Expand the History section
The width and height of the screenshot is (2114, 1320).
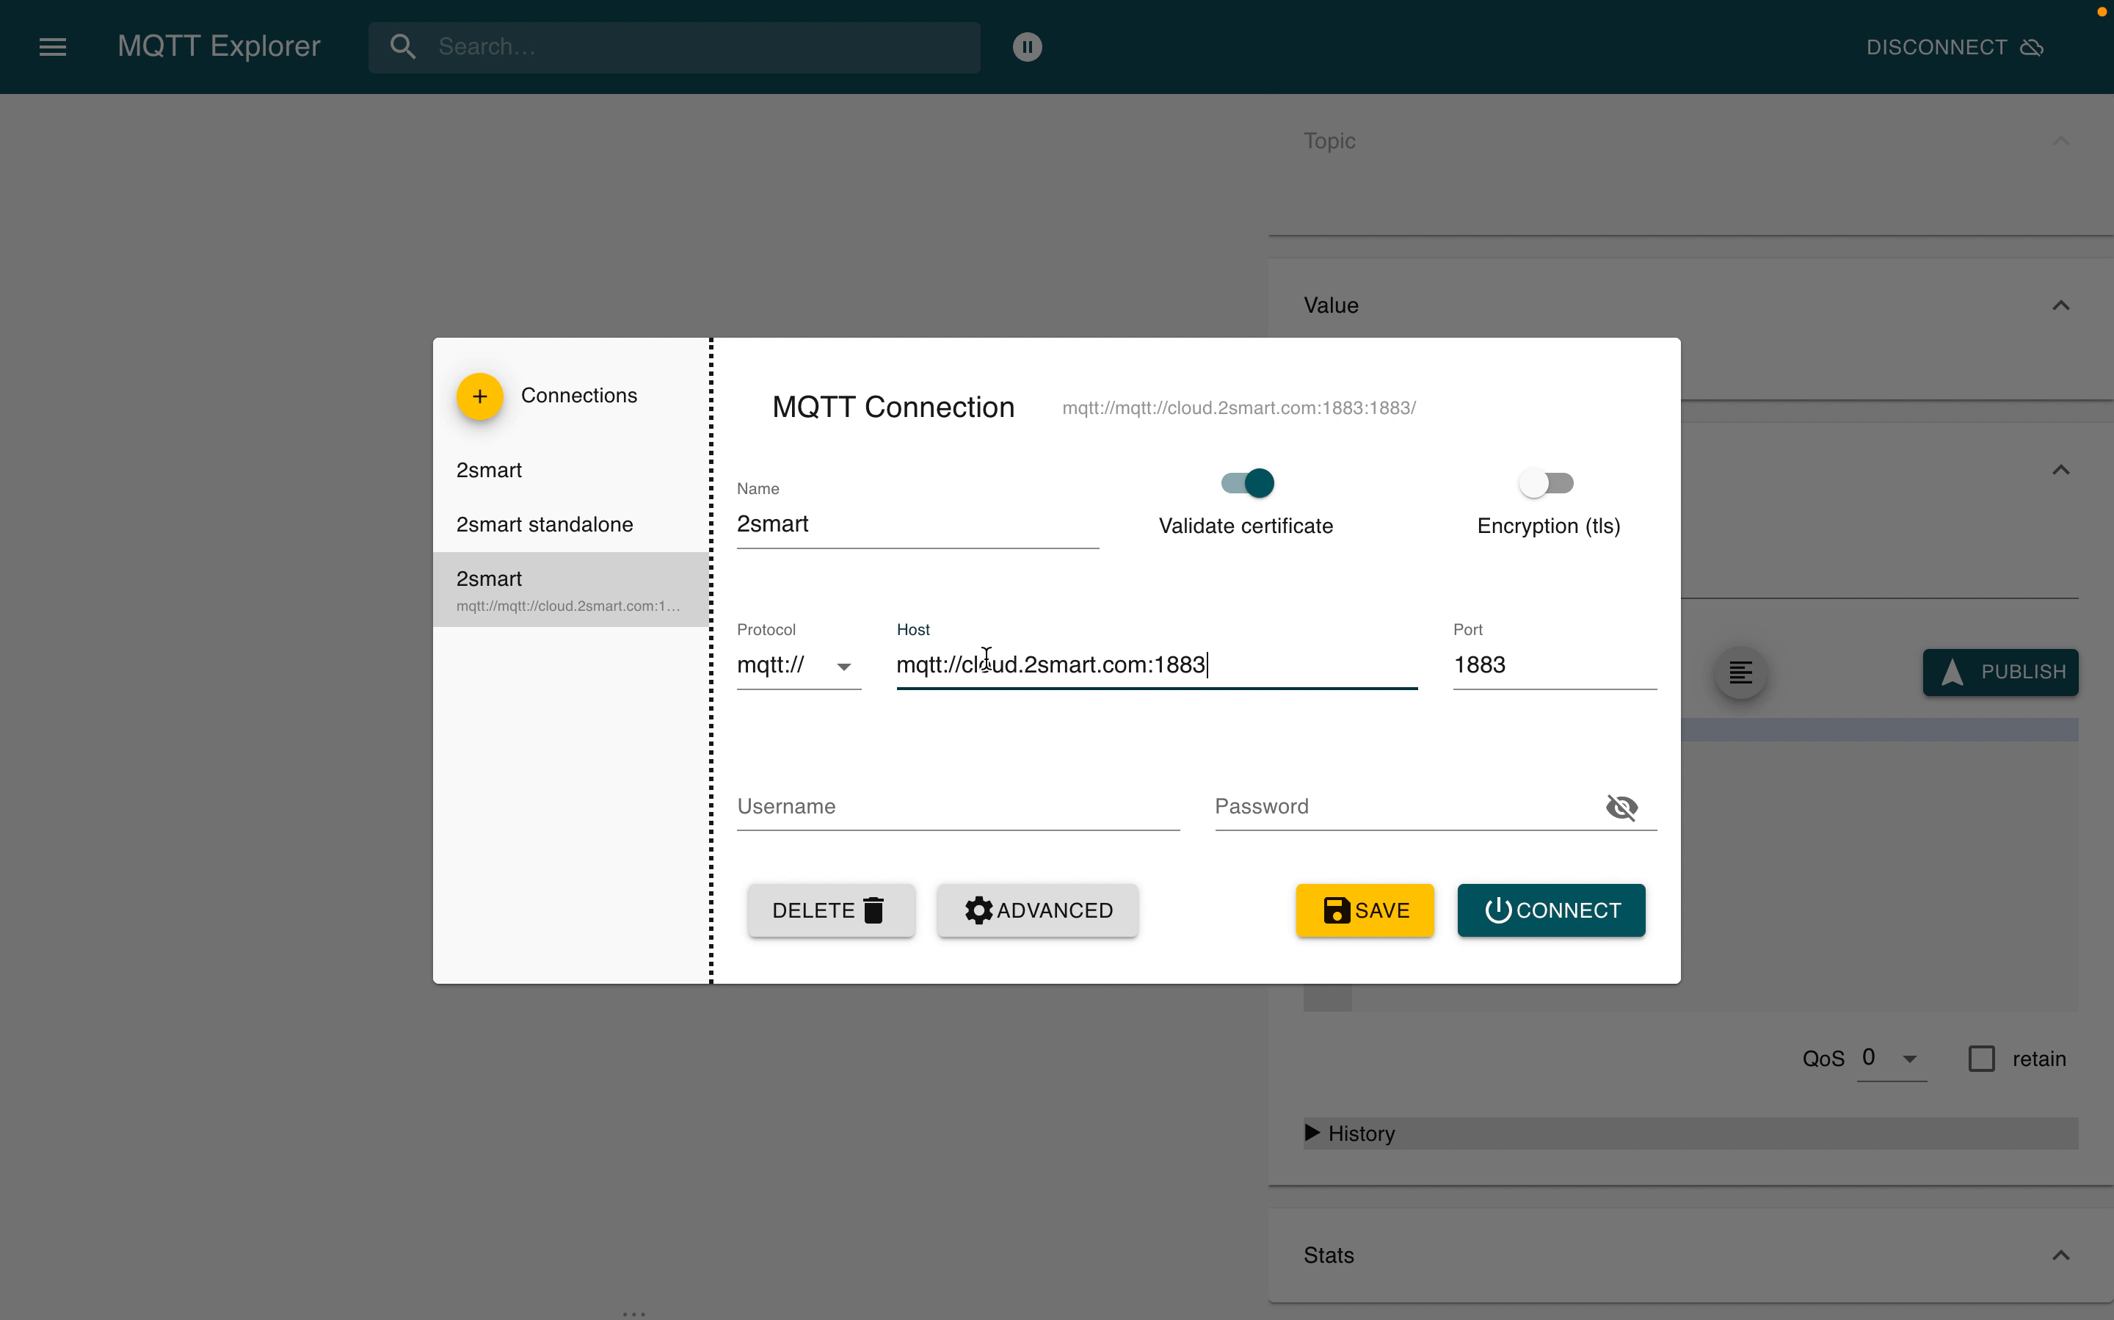pyautogui.click(x=1351, y=1134)
